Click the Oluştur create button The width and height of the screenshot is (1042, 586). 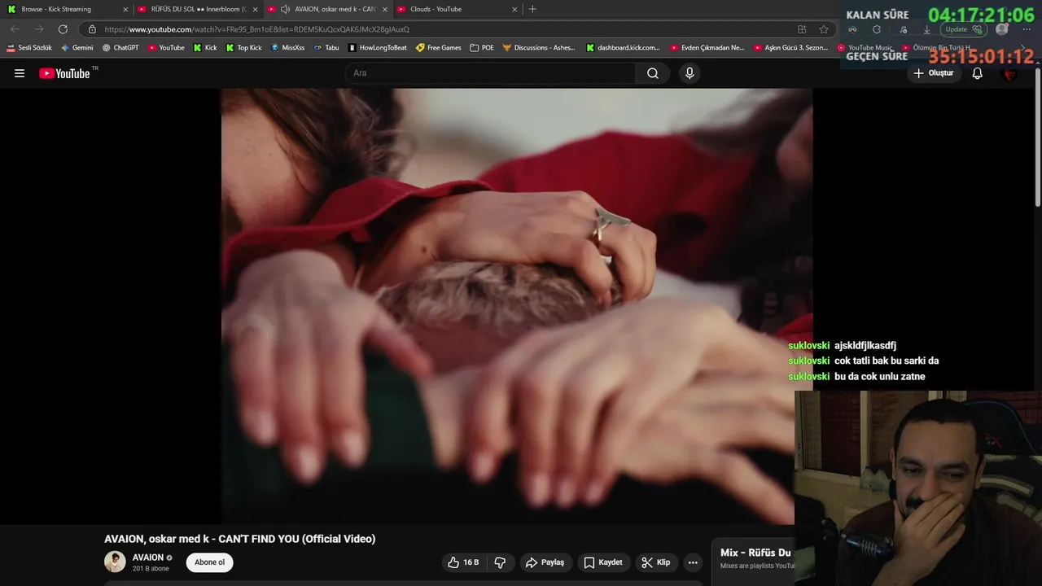coord(933,73)
